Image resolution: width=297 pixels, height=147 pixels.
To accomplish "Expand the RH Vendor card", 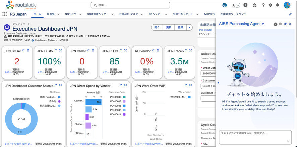I will (158, 50).
